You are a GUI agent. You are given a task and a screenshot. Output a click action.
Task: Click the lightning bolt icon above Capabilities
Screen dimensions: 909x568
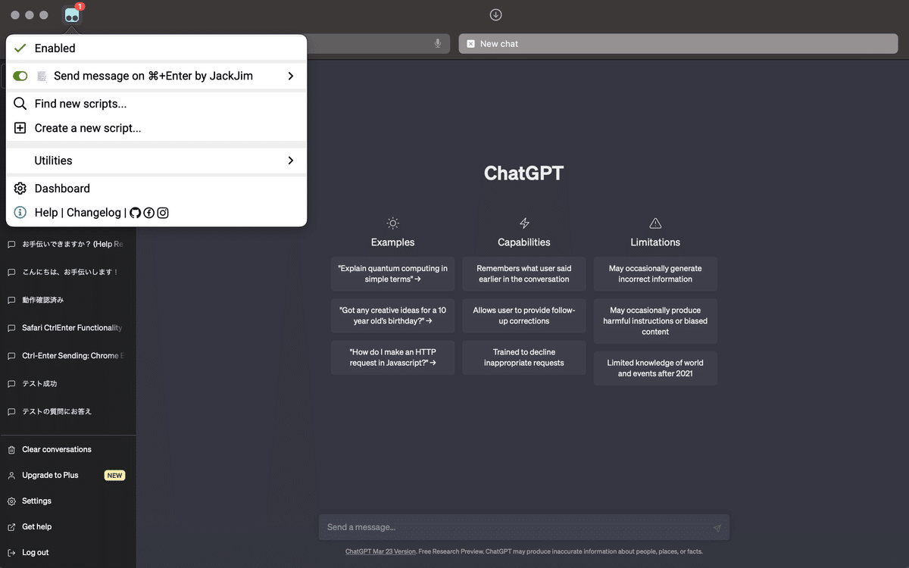click(524, 223)
